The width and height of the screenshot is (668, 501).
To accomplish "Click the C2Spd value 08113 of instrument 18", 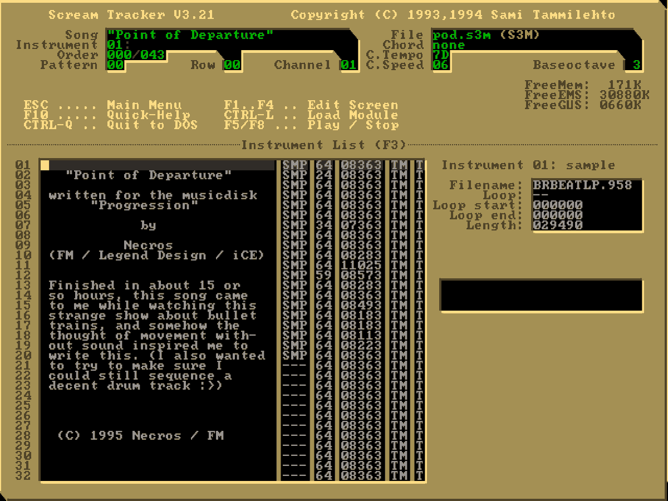I will coord(362,336).
